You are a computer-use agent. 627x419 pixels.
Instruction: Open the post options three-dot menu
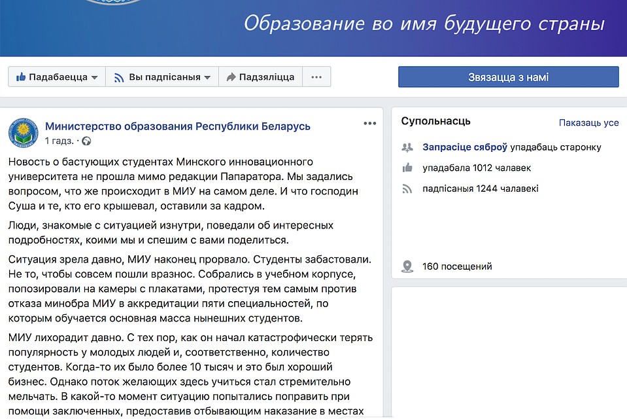370,123
